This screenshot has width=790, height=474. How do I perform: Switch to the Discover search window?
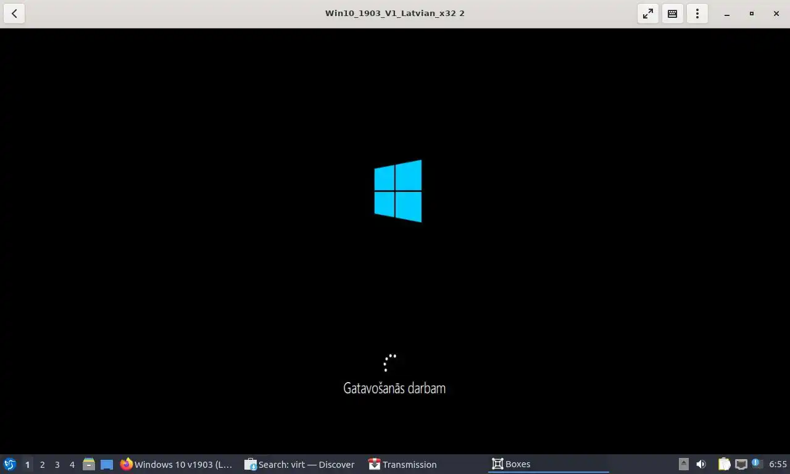click(300, 464)
